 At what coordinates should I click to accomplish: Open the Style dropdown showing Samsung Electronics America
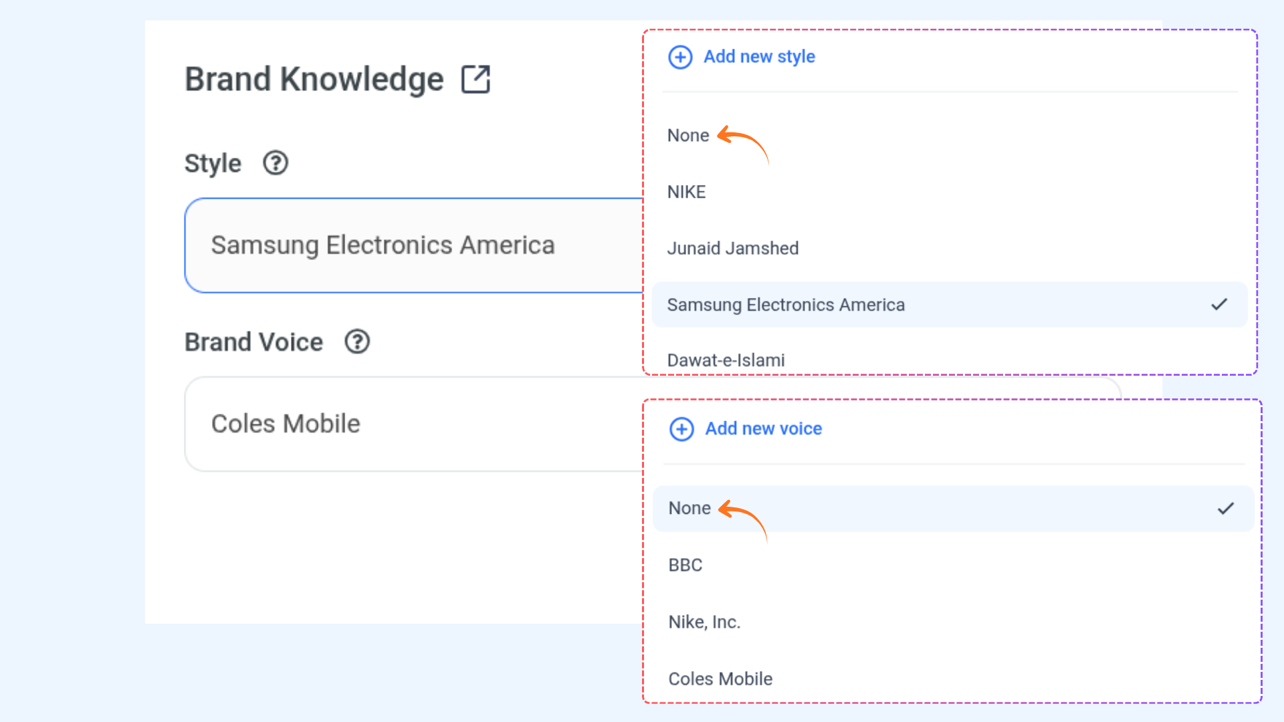415,245
